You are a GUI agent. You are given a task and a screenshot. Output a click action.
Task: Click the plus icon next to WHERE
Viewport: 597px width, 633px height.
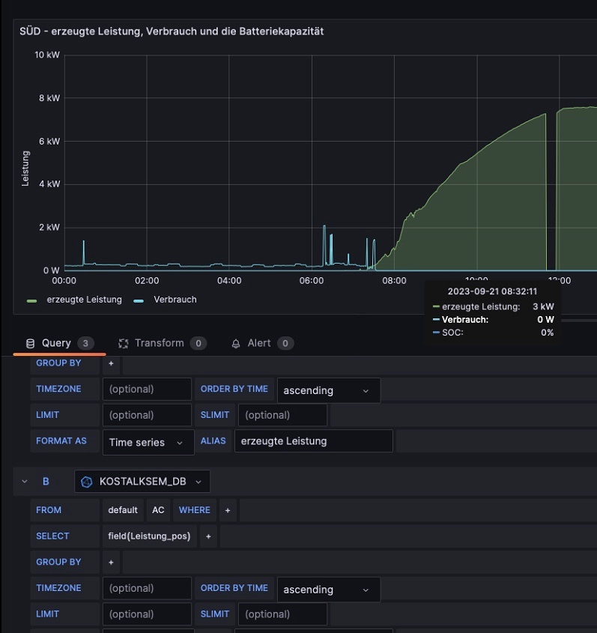(x=228, y=510)
